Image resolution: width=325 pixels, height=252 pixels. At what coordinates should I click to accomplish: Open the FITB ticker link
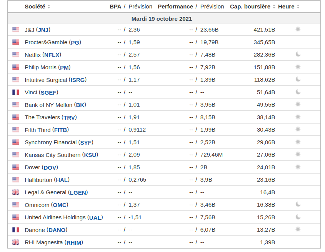tap(60, 130)
